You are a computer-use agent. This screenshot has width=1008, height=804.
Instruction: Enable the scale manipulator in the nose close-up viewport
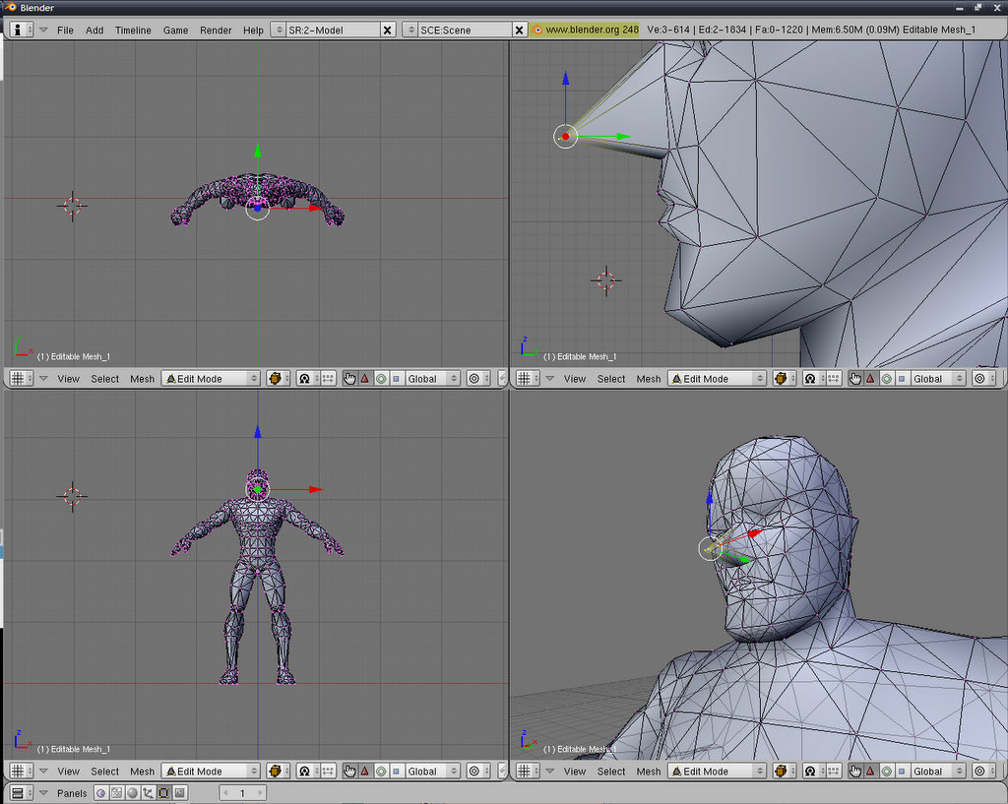[x=903, y=379]
